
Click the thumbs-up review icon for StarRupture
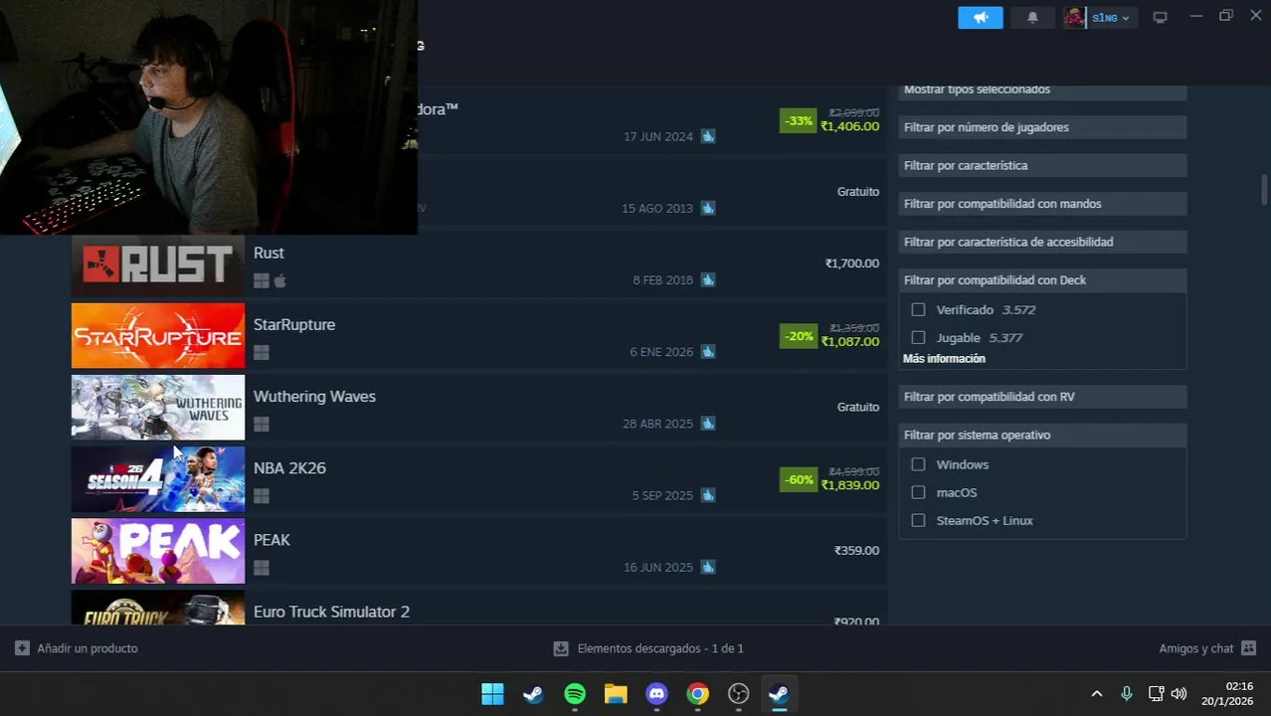[708, 351]
